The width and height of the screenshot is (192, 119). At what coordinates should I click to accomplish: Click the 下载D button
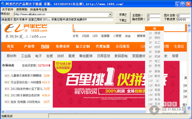coord(123,20)
